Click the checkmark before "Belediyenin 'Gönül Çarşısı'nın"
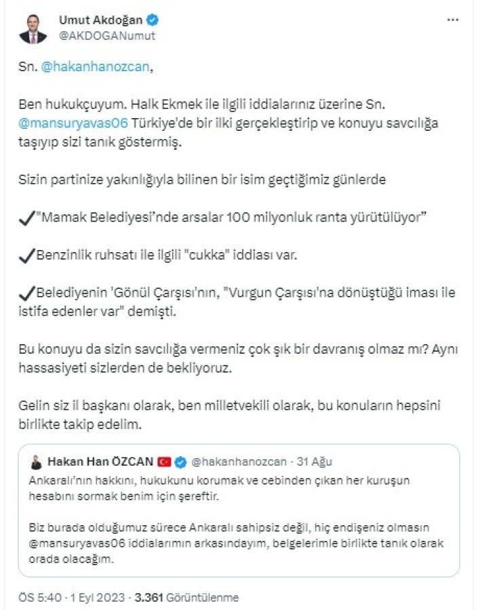The width and height of the screenshot is (478, 610). tap(28, 293)
